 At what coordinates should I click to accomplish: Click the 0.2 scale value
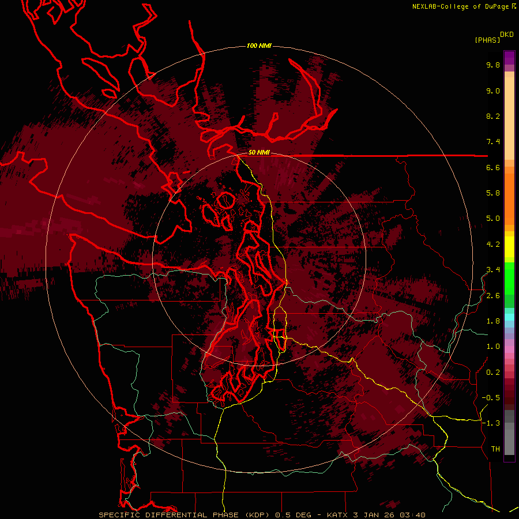tap(493, 373)
